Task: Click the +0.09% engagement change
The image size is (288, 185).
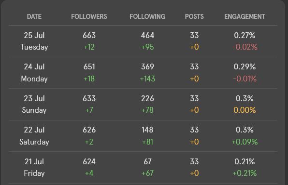Action: (245, 142)
